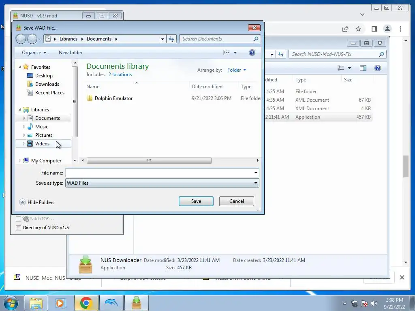
Task: Select Favorites in the navigation tree
Action: tap(41, 67)
